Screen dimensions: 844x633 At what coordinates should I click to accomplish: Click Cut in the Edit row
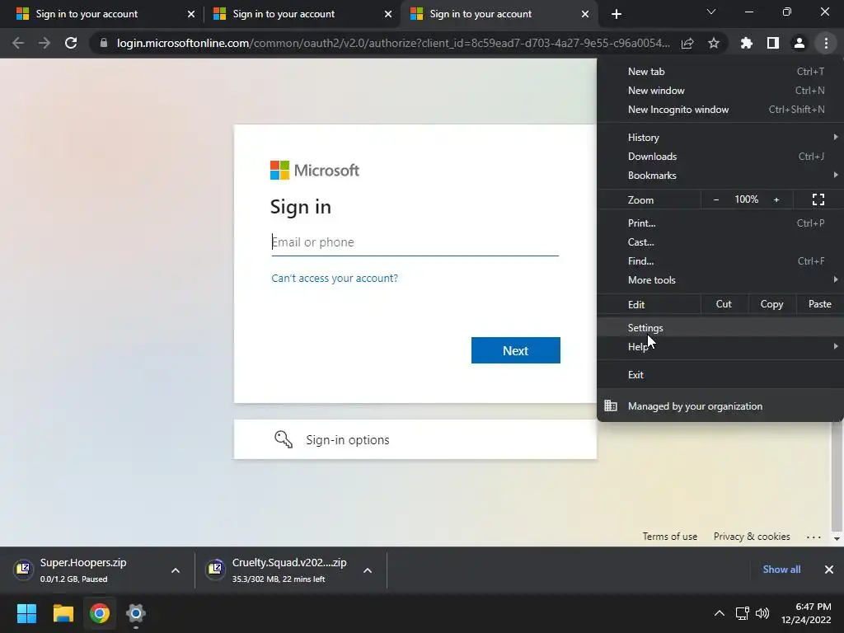pos(724,304)
